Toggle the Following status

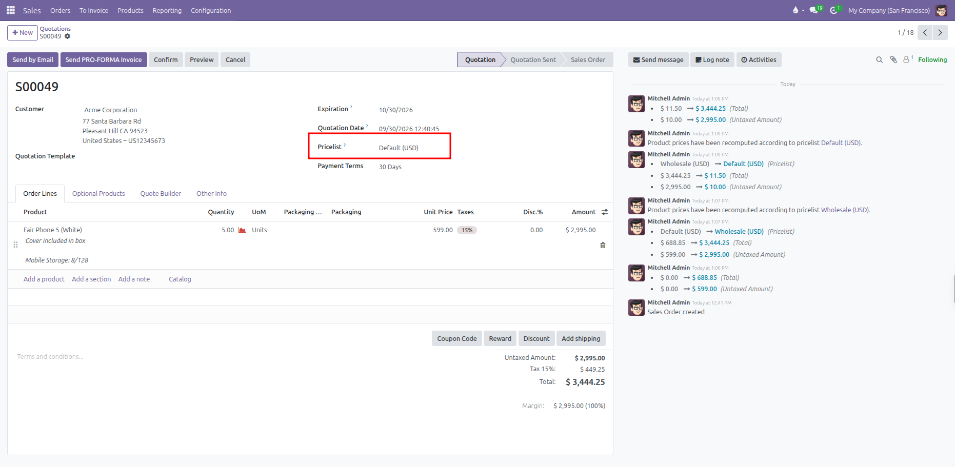932,60
